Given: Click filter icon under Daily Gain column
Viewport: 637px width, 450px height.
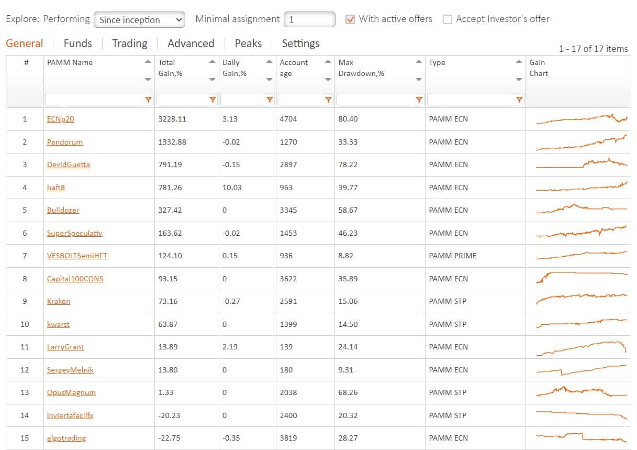Looking at the screenshot, I should click(270, 100).
